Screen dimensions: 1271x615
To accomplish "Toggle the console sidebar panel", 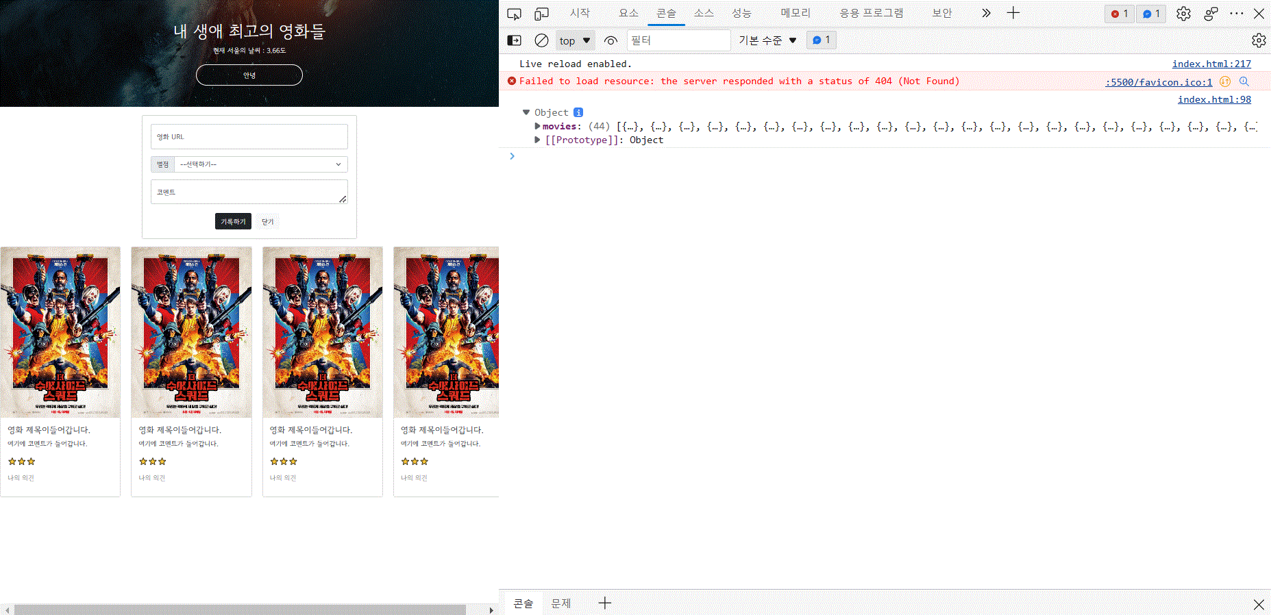I will point(514,40).
